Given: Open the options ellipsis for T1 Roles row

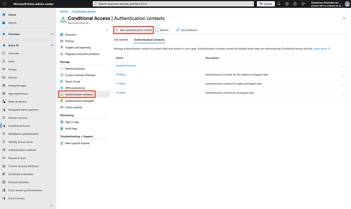Looking at the screenshot, I should tap(342, 84).
